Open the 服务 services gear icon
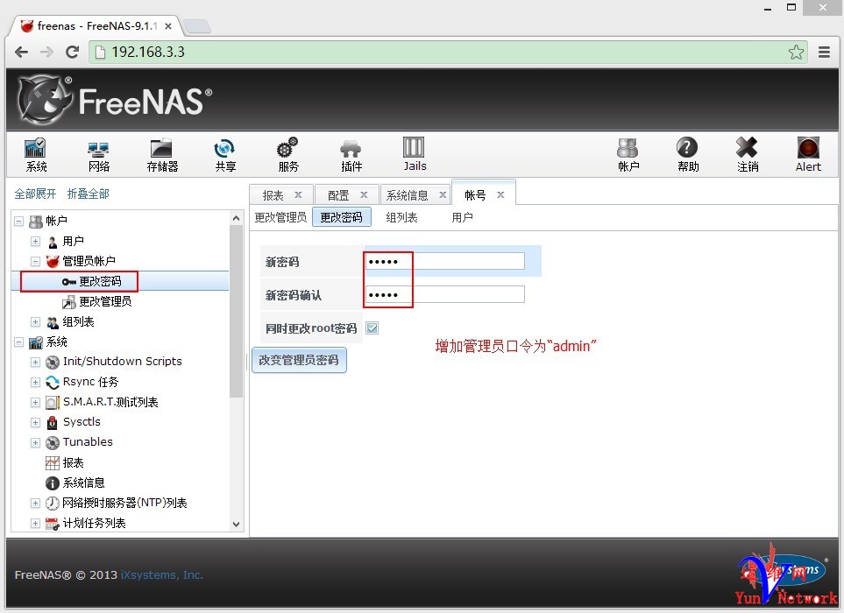This screenshot has width=844, height=613. 288,154
